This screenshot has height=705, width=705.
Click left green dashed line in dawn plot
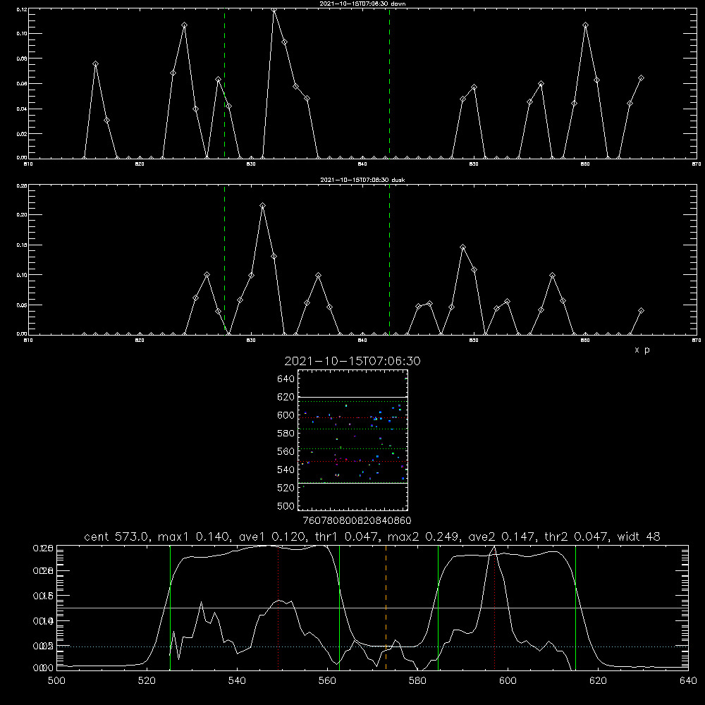tap(224, 83)
